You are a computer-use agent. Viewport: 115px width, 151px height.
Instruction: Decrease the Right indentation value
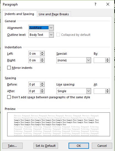(x=42, y=61)
